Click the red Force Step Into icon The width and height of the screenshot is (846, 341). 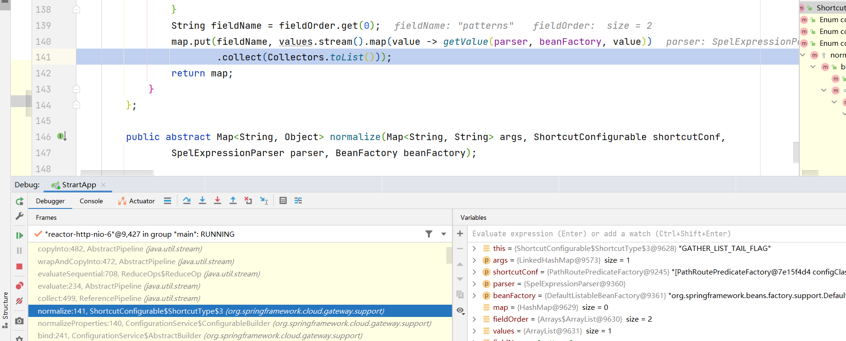pos(218,200)
